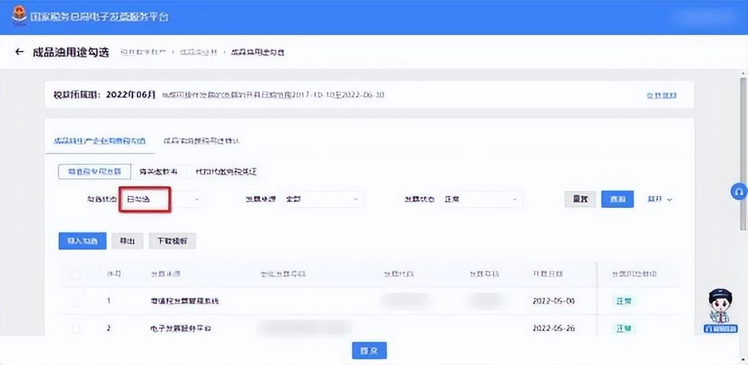748x365 pixels.
Task: Switch to the first main tab 成品油生产企业
Action: tap(99, 141)
